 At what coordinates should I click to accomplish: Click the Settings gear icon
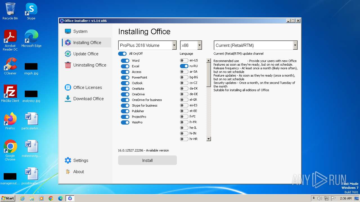68,160
